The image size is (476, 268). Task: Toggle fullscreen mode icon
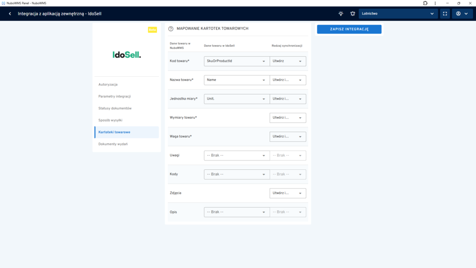[x=445, y=13]
